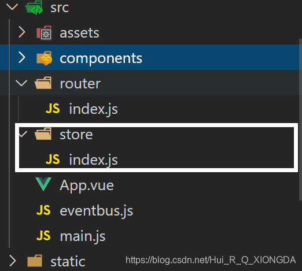This screenshot has width=302, height=271.
Task: Select the store folder label
Action: tap(76, 135)
